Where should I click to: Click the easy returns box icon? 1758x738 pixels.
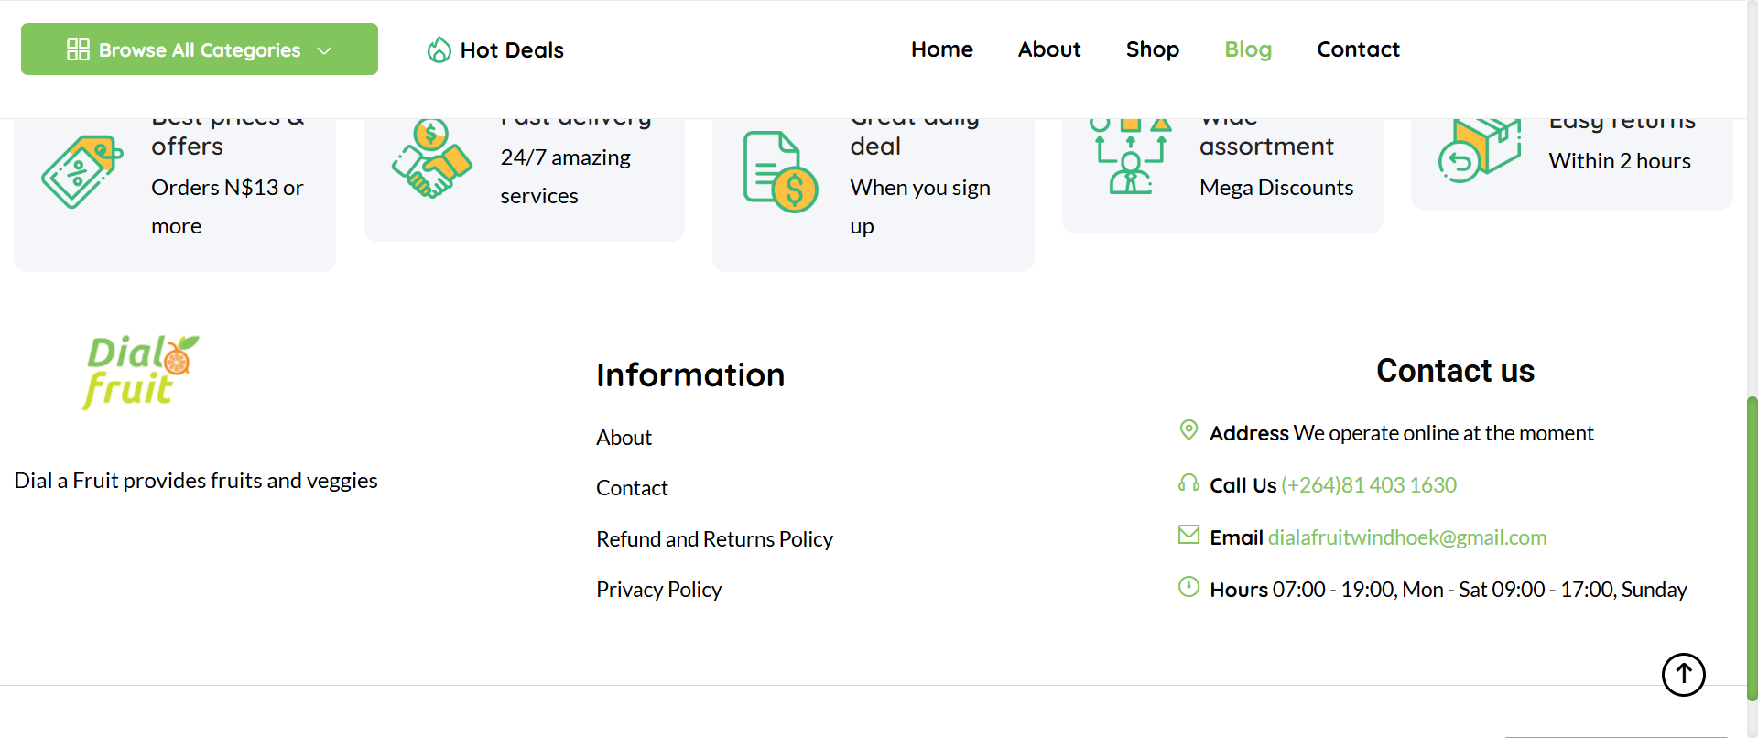(x=1480, y=150)
